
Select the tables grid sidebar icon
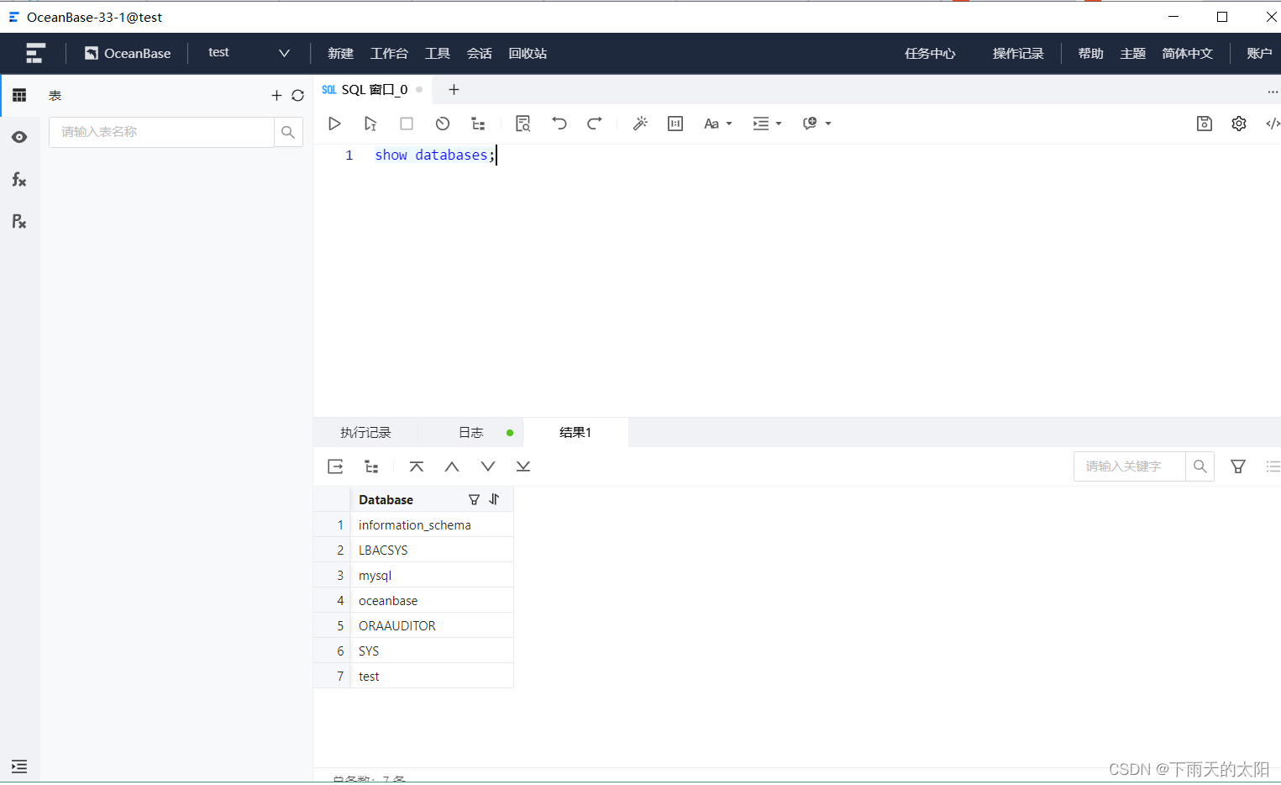pyautogui.click(x=19, y=95)
